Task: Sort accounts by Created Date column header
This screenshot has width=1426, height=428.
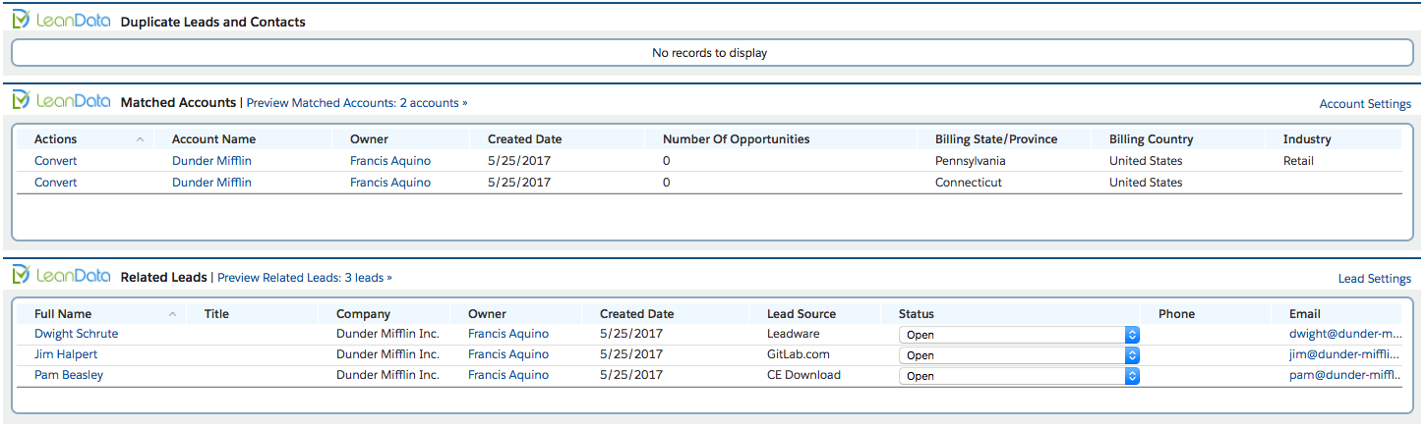Action: (x=524, y=139)
